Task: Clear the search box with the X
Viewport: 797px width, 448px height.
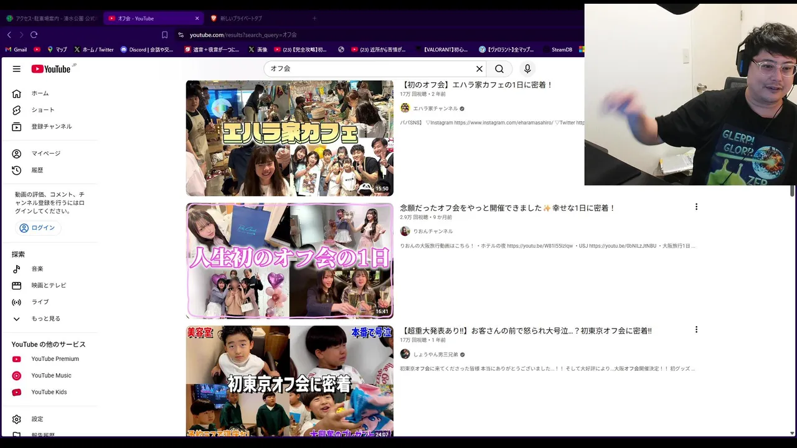Action: click(479, 69)
